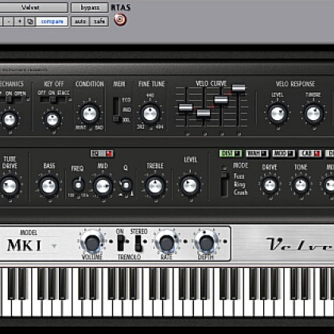Screen dimensions: 334x334
Task: Click the compare button
Action: coord(52,21)
